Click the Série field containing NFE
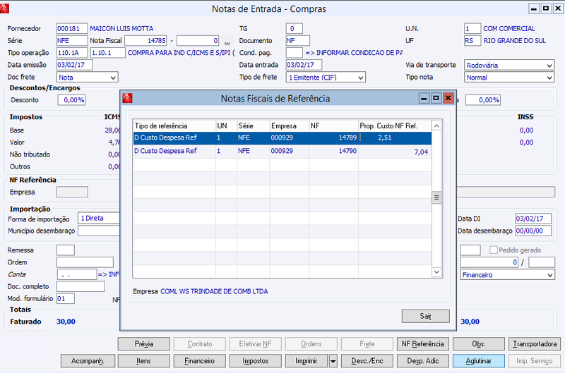The height and width of the screenshot is (373, 565). click(x=72, y=41)
